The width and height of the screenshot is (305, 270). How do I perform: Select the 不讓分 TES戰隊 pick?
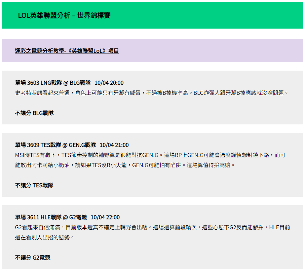point(34,185)
